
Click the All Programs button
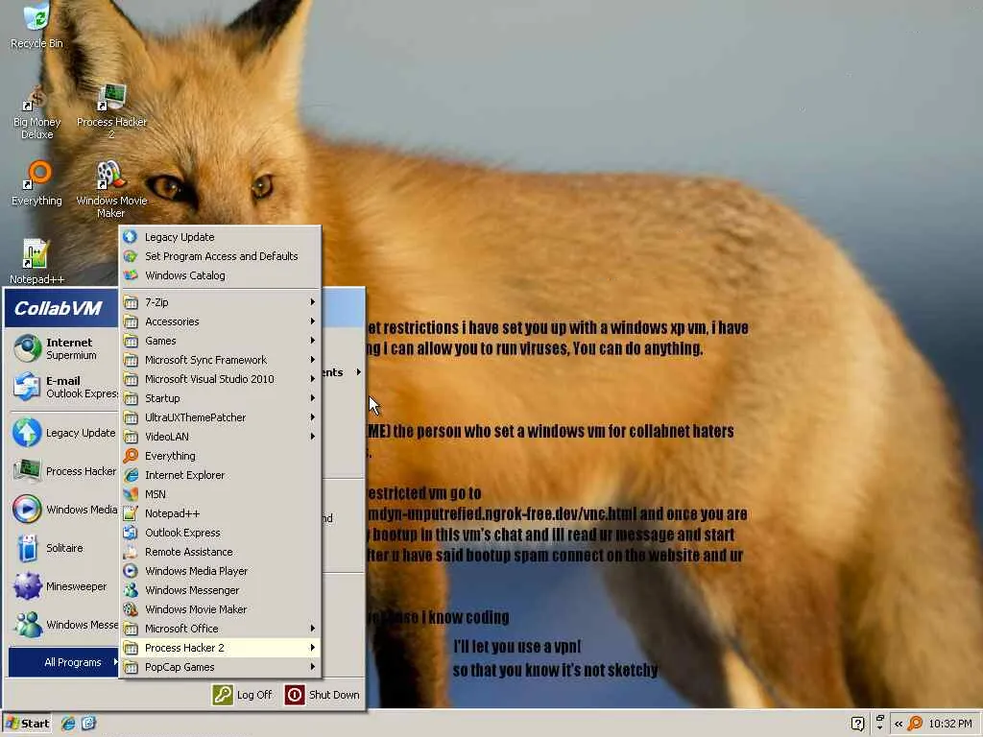click(x=63, y=662)
